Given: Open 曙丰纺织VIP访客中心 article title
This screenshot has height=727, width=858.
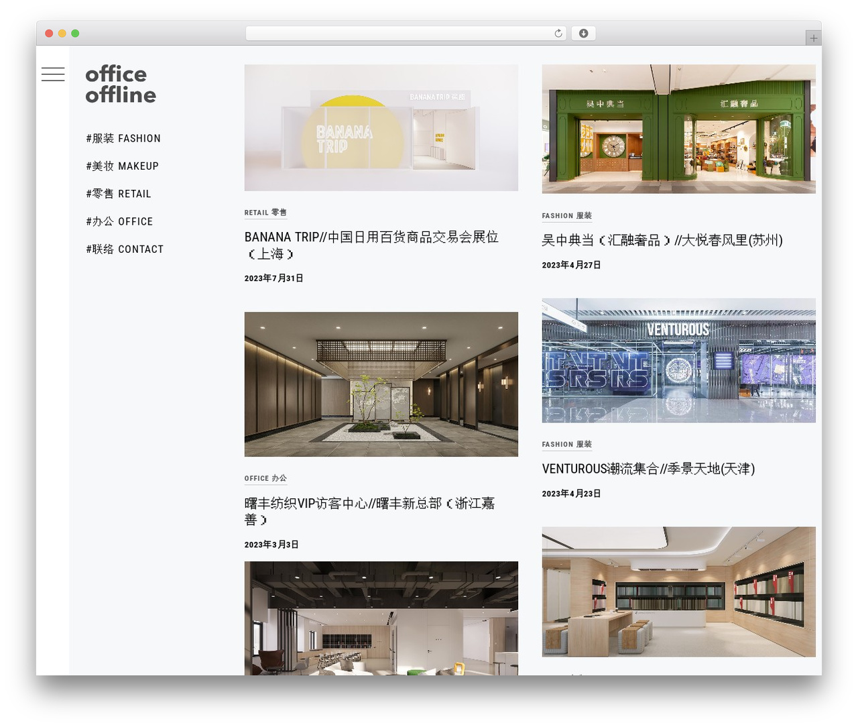Looking at the screenshot, I should (370, 511).
